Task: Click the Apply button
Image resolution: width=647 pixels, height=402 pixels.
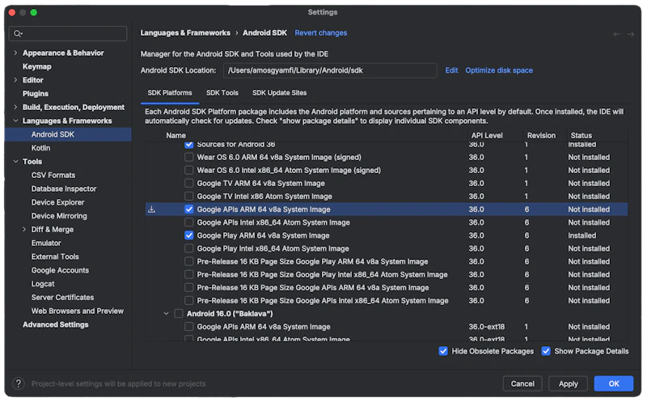Action: (x=569, y=384)
